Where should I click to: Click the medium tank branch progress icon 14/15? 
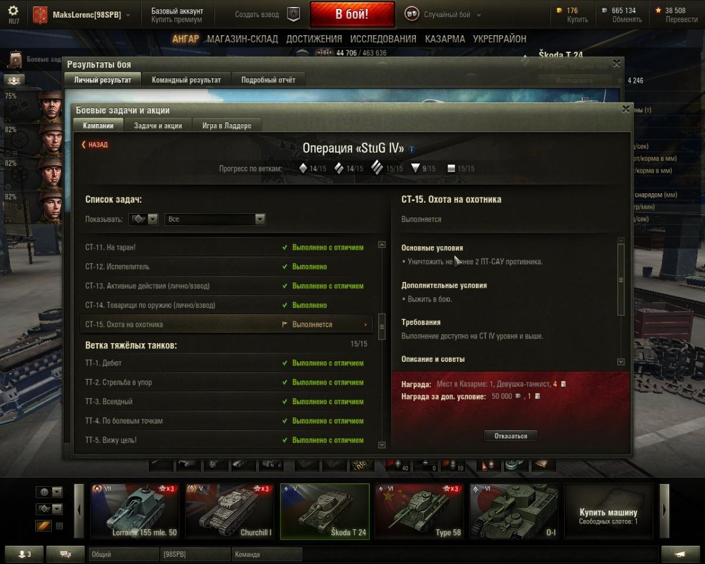tap(339, 169)
